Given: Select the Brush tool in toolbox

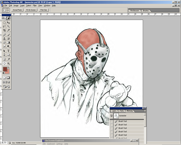Looking at the screenshot, I should (9, 35).
